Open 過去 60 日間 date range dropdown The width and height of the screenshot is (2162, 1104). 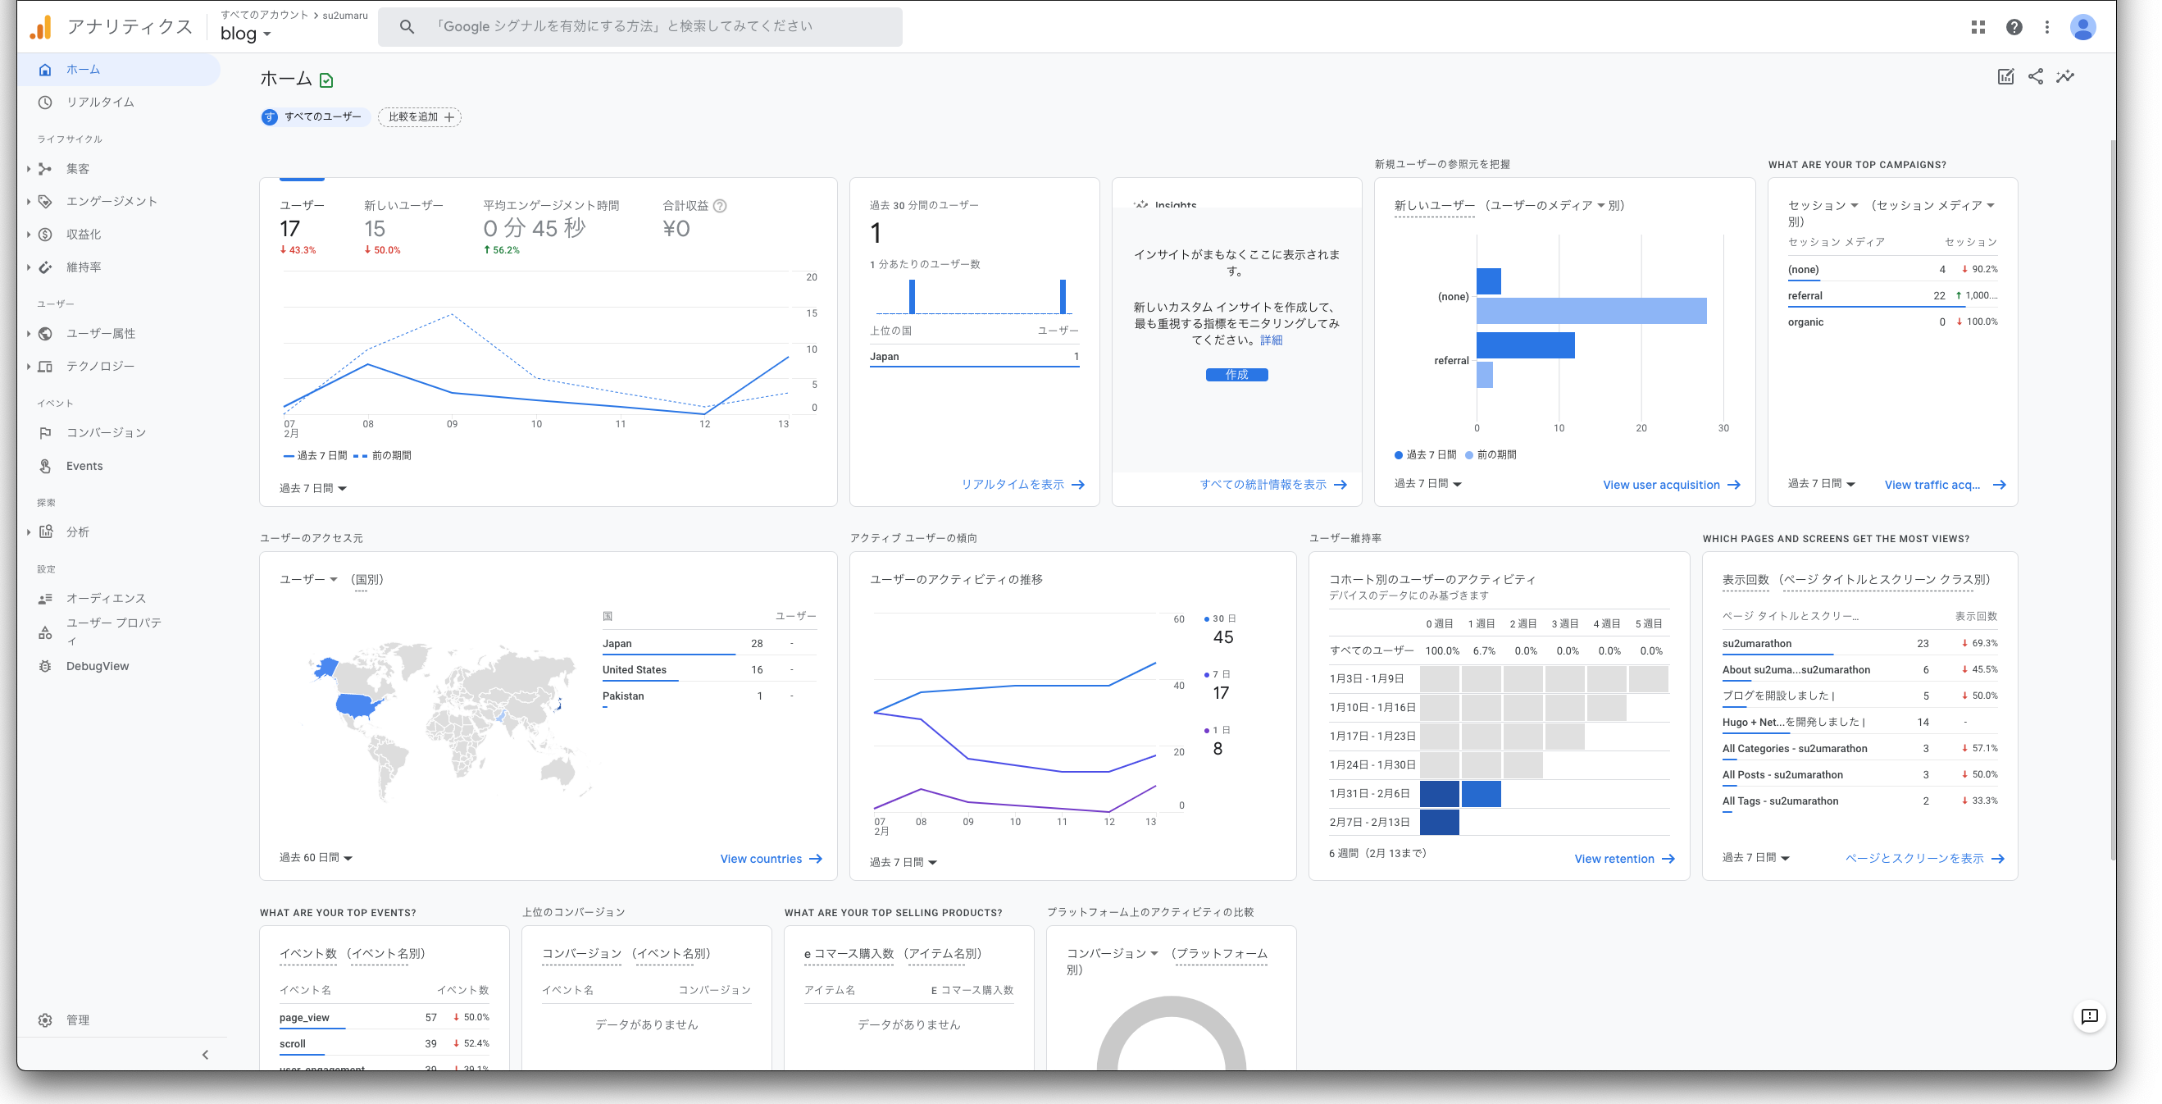point(316,857)
